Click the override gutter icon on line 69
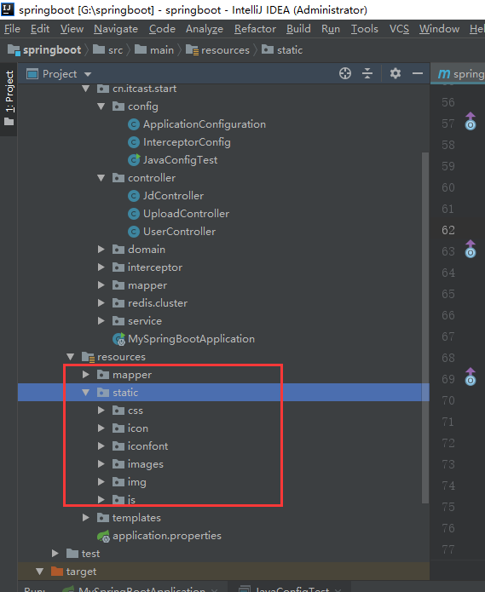485x592 pixels. (471, 376)
